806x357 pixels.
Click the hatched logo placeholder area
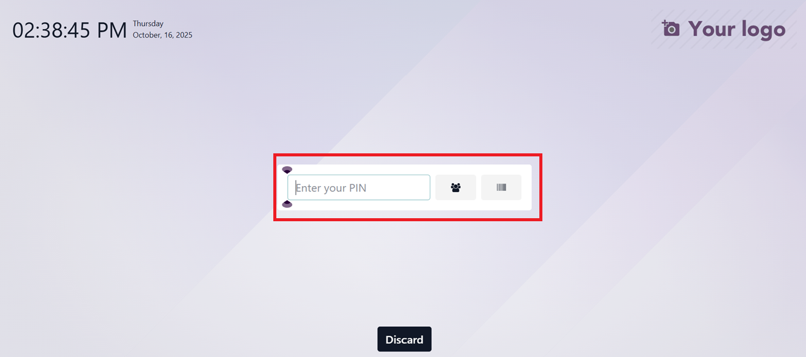pos(724,28)
